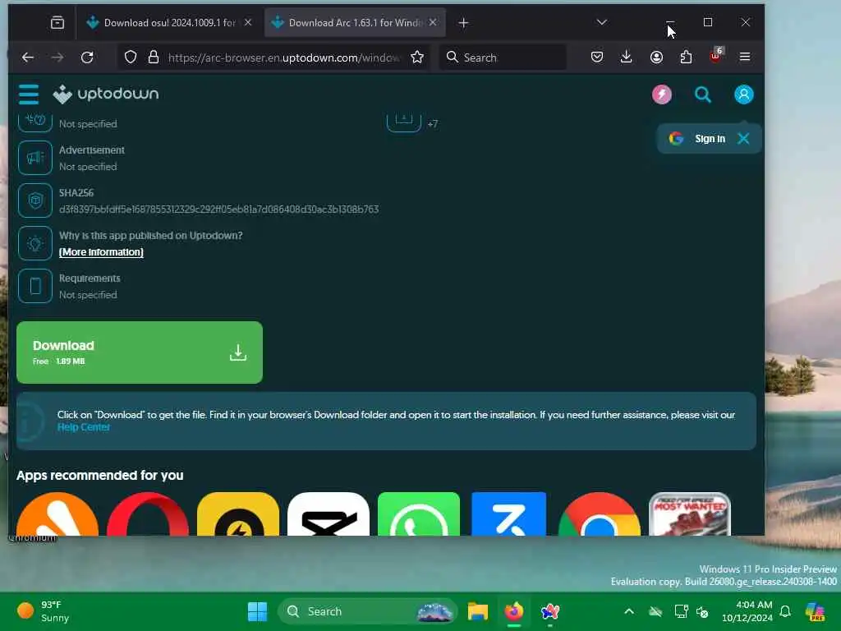Screen dimensions: 841x631
Task: Bookmark this page with star
Action: 417,57
